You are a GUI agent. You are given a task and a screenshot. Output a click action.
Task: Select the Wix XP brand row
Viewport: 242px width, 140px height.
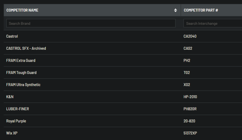tap(123, 133)
